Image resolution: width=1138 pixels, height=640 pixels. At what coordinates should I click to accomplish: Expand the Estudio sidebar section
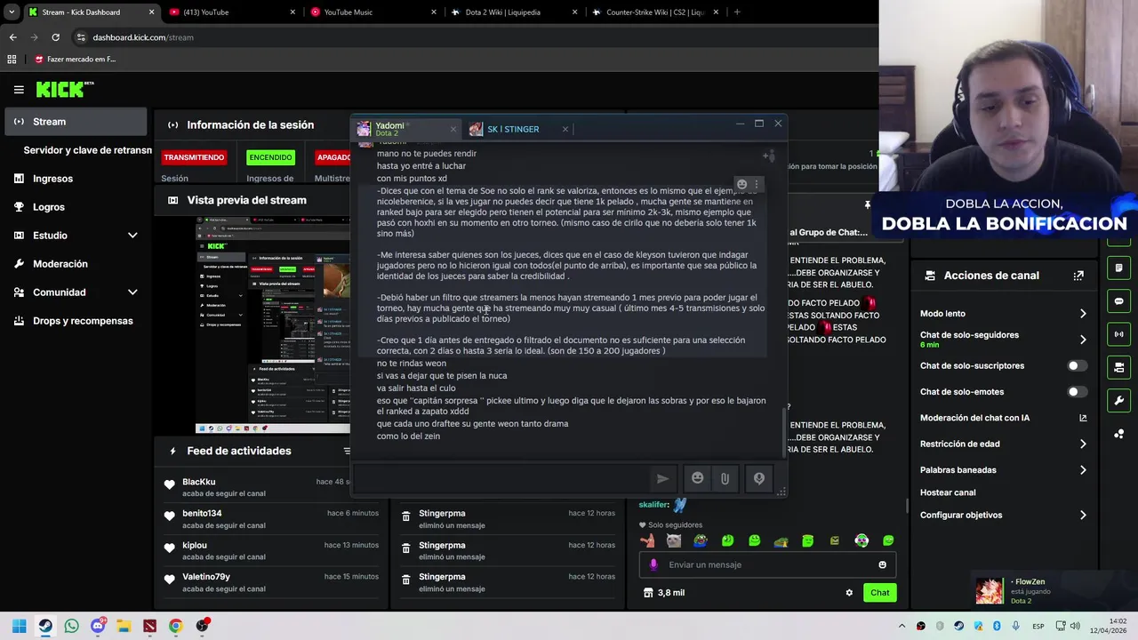[x=132, y=236]
